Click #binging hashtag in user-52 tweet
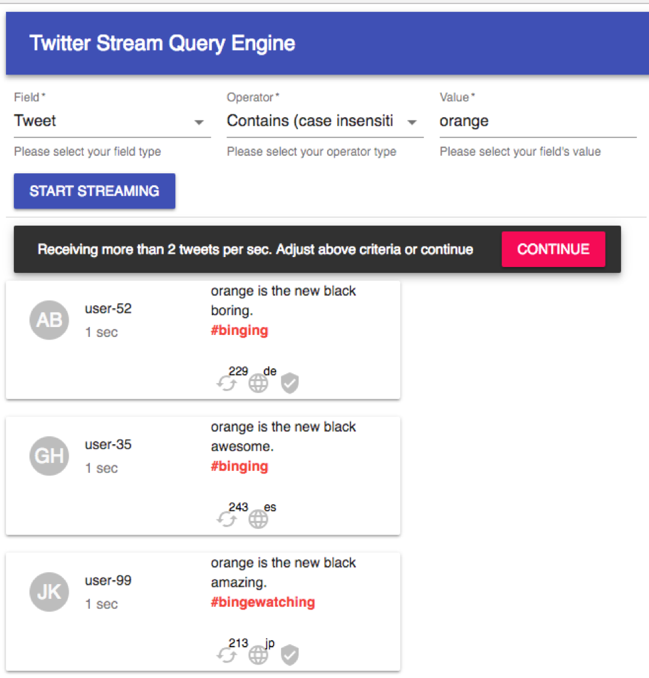This screenshot has width=649, height=678. pyautogui.click(x=239, y=330)
